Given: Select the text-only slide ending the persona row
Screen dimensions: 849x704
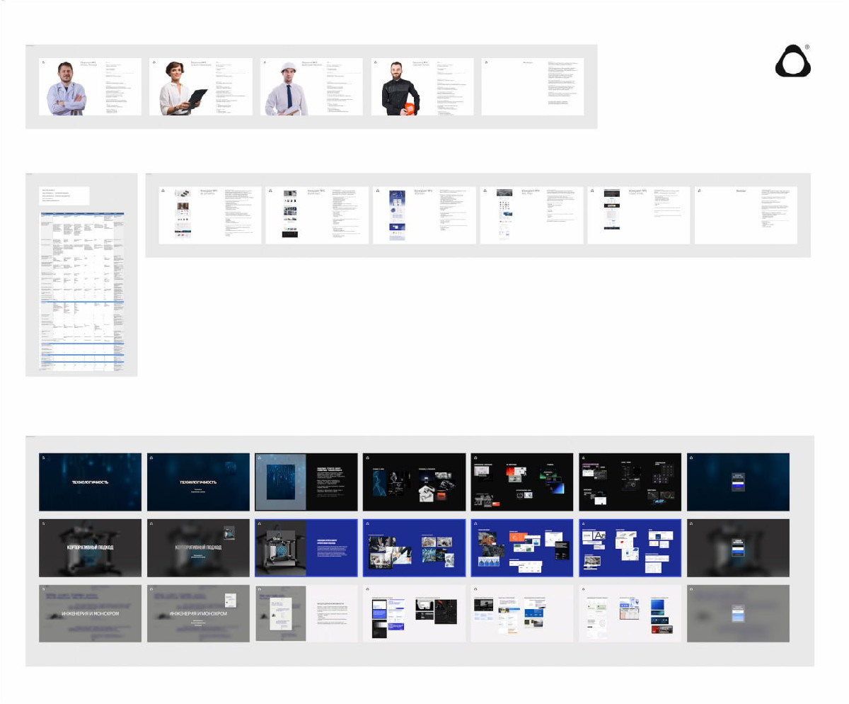Looking at the screenshot, I should [532, 86].
